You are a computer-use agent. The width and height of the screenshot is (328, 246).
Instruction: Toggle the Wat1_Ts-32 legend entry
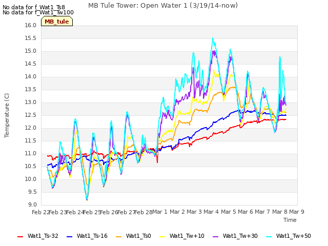[37, 236]
